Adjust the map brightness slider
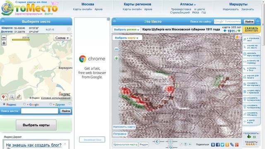Screen dimensions: 265x149 click(x=170, y=142)
